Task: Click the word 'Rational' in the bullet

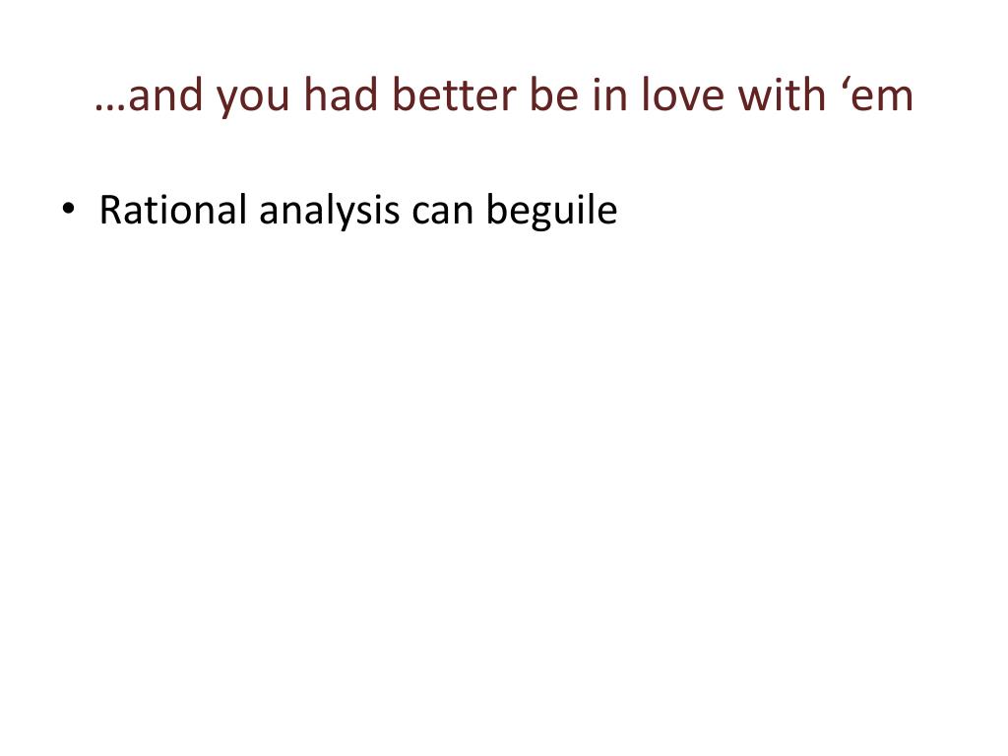Action: [173, 210]
